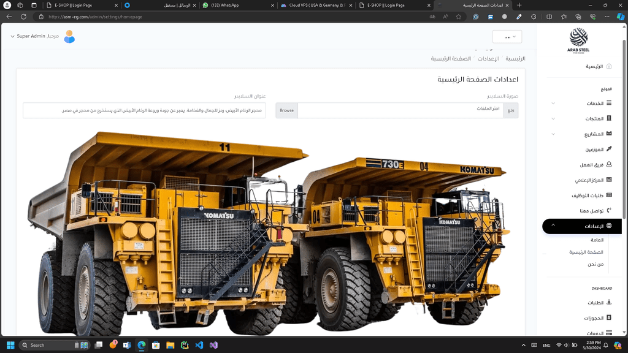Click the الحجوزات bookings icon in sidebar
This screenshot has width=628, height=353.
tap(609, 318)
